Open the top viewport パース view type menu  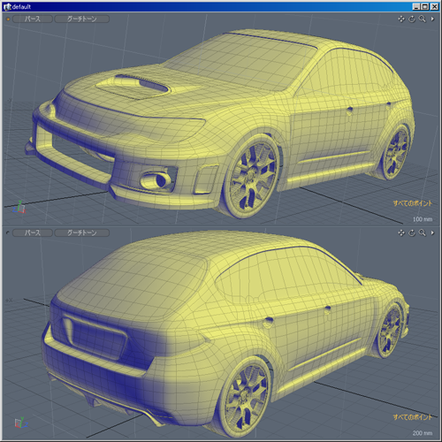[33, 19]
